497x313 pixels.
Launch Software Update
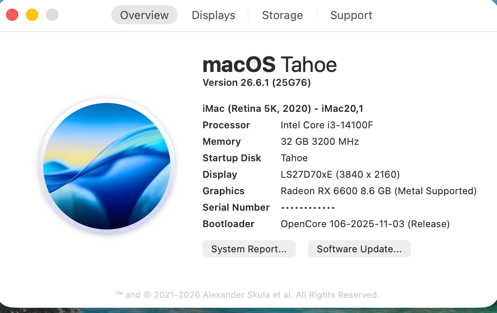[359, 249]
